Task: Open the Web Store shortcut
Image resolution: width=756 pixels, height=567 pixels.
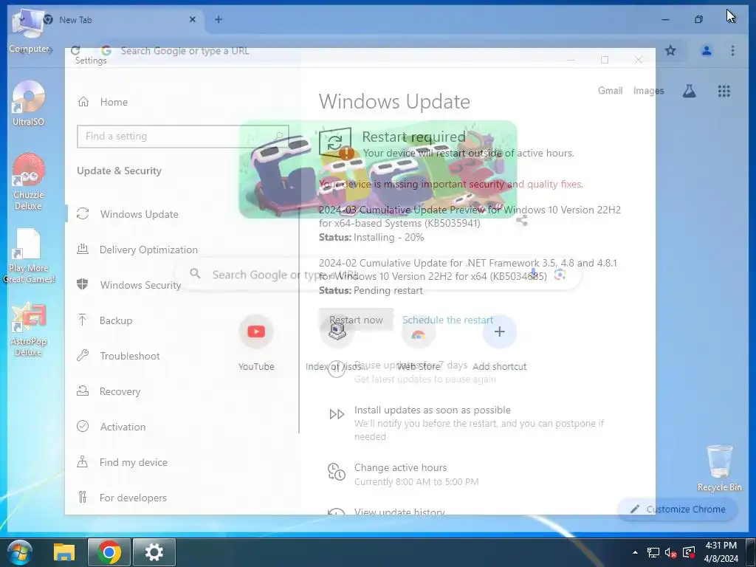Action: pyautogui.click(x=419, y=343)
